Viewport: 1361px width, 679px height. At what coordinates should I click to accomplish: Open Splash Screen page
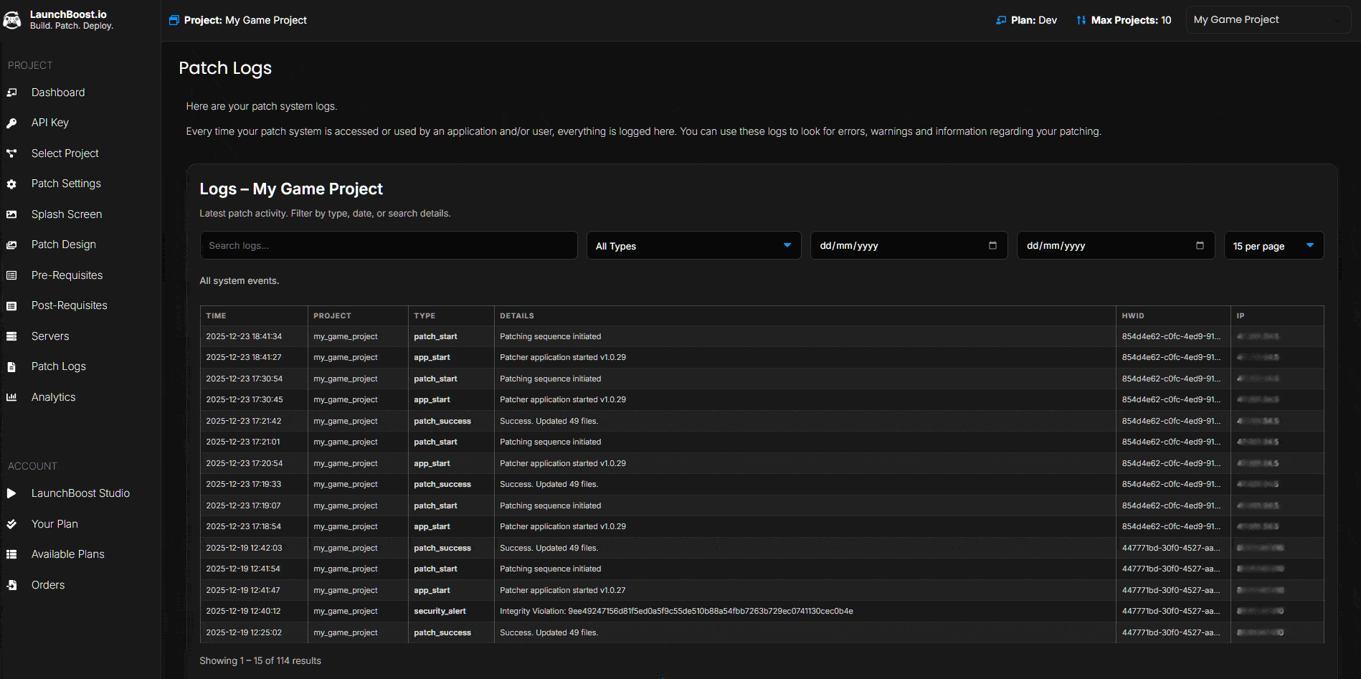pyautogui.click(x=67, y=214)
